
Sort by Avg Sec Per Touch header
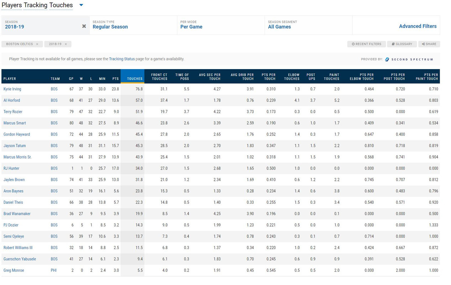210,77
